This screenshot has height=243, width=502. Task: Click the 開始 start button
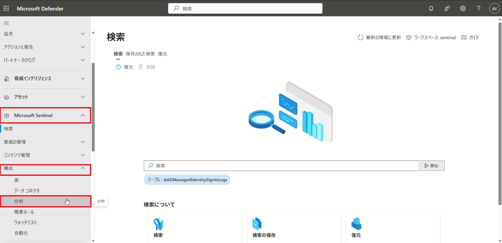pos(431,166)
